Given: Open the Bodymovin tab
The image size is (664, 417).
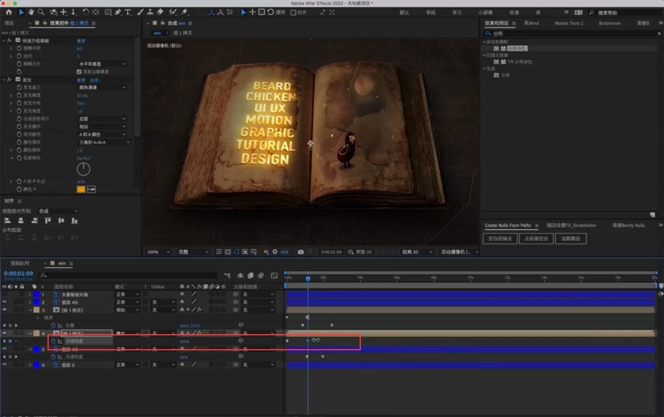Looking at the screenshot, I should coord(610,23).
